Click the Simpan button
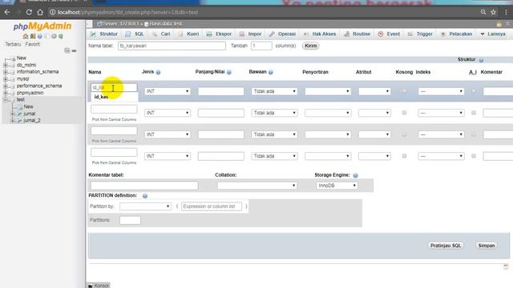This screenshot has height=288, width=513. [x=487, y=246]
